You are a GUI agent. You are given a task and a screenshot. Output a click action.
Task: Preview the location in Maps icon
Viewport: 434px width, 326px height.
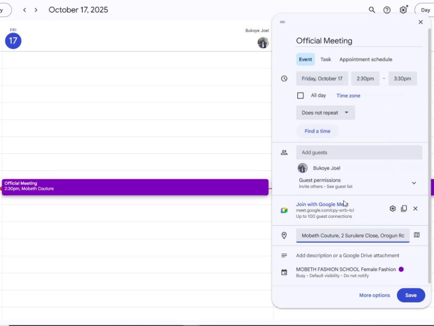(417, 235)
